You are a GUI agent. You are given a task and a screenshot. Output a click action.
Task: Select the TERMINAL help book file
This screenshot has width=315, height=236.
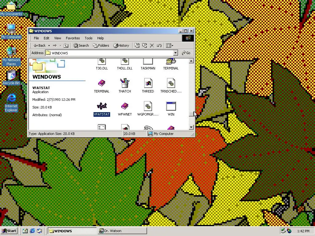[102, 83]
